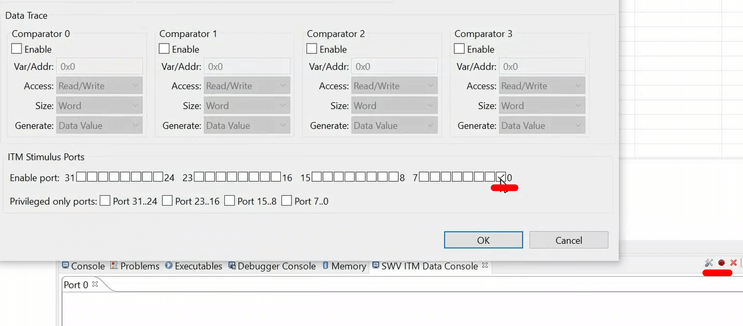Select the Port 0 tab
This screenshot has height=326, width=743.
(76, 284)
